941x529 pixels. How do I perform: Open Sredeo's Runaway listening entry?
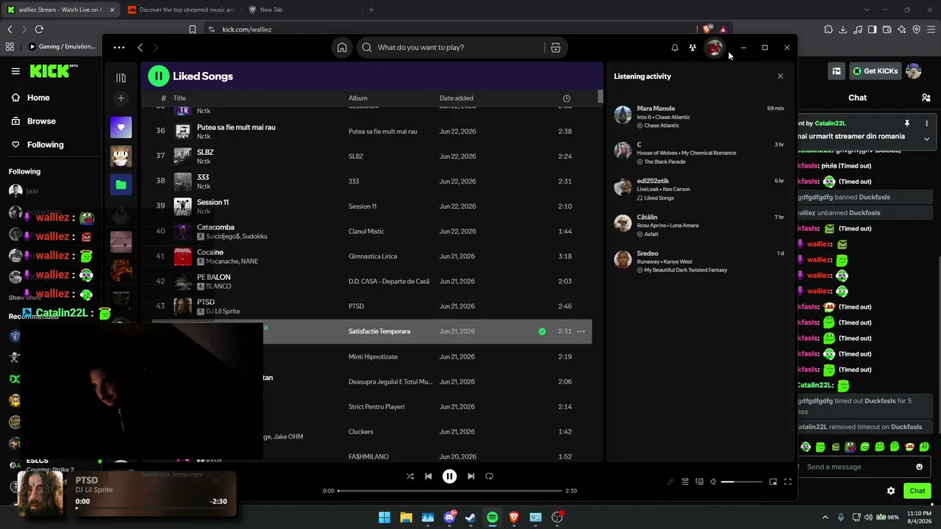click(x=698, y=261)
